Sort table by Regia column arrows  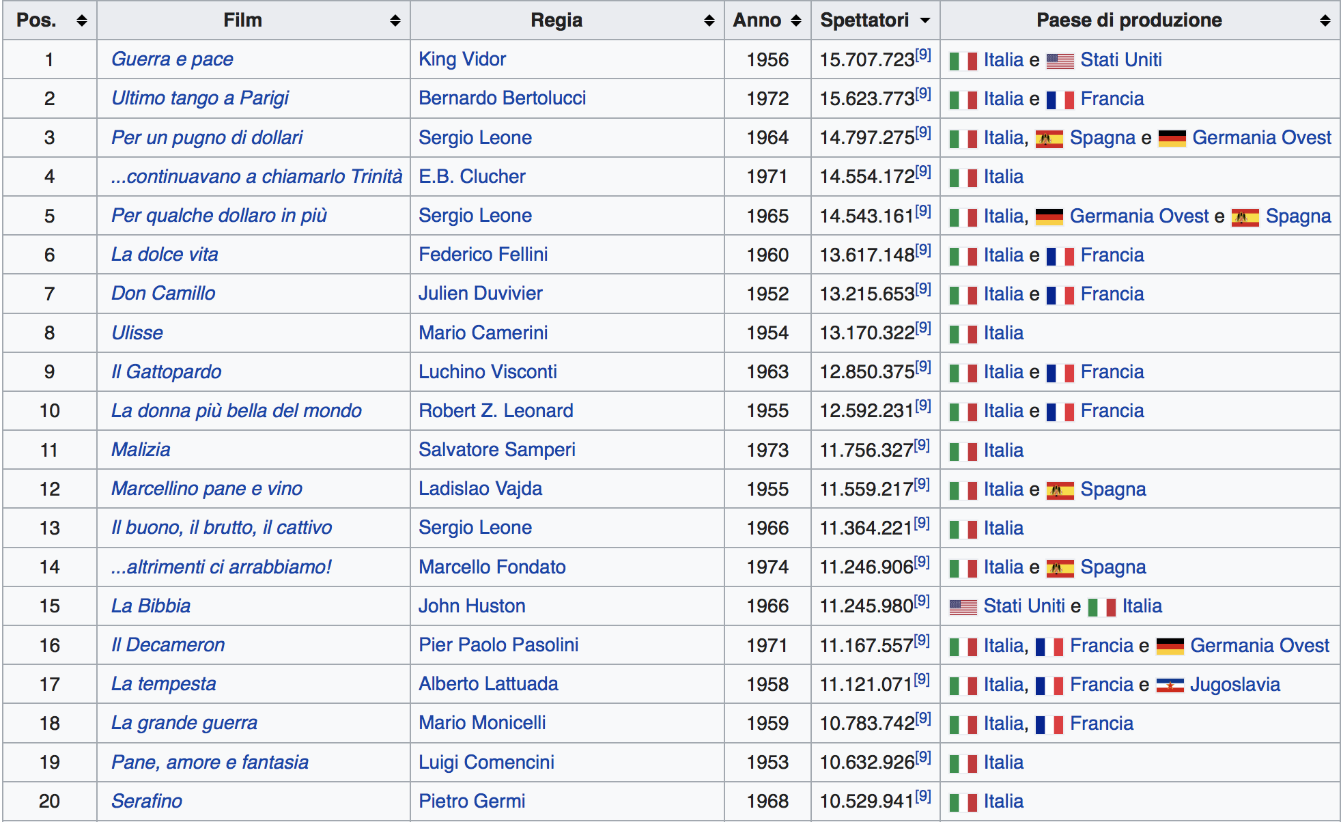(x=709, y=20)
